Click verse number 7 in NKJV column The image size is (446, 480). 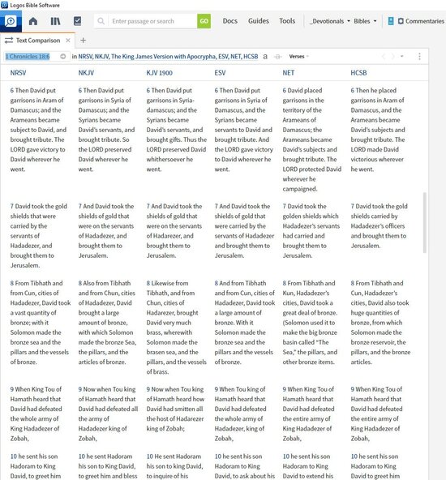[x=80, y=206]
